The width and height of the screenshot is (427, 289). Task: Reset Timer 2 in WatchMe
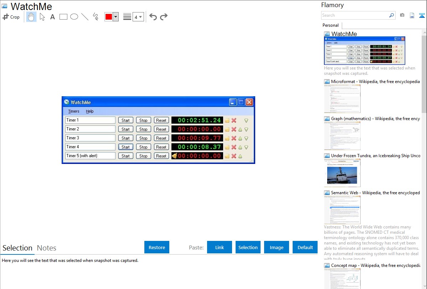(x=161, y=129)
